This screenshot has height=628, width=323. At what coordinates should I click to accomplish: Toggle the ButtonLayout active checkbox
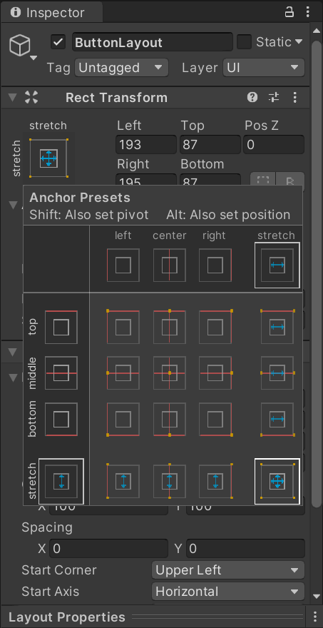coord(58,42)
